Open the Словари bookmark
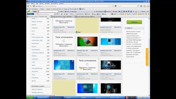 tap(64, 9)
